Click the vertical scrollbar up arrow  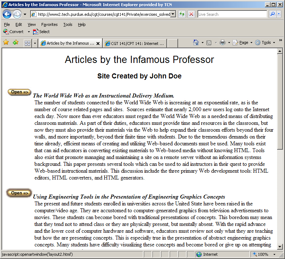(x=280, y=51)
